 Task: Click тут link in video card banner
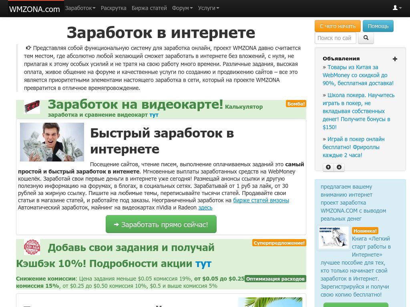(154, 115)
